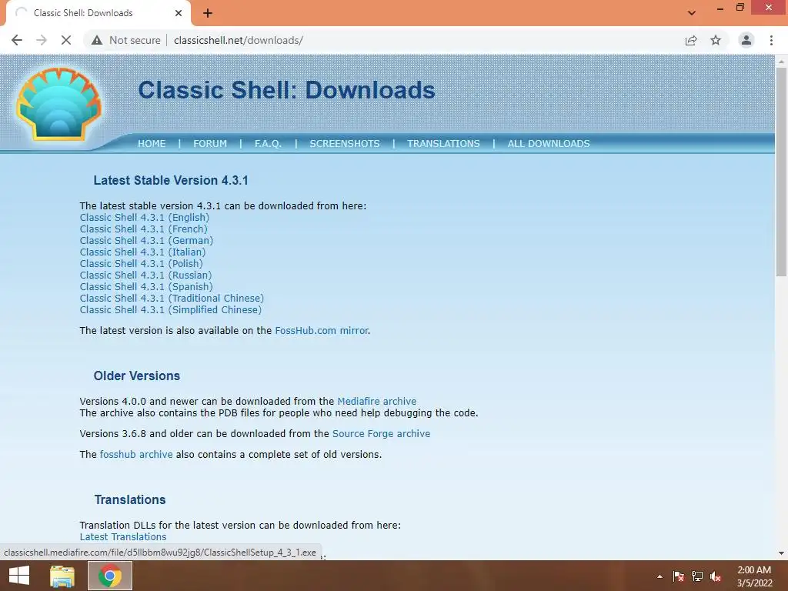The height and width of the screenshot is (591, 788).
Task: Download Classic Shell 4.3.1 (French)
Action: 143,229
